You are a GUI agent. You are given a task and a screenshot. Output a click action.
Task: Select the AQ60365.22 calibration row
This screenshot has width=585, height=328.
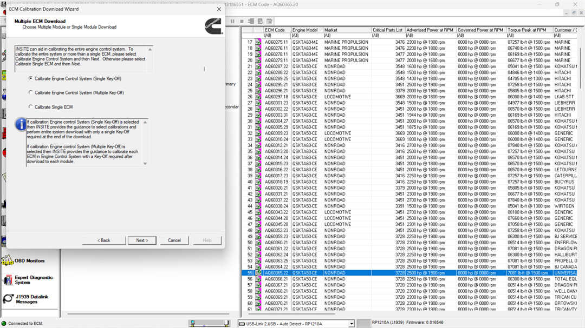click(276, 273)
